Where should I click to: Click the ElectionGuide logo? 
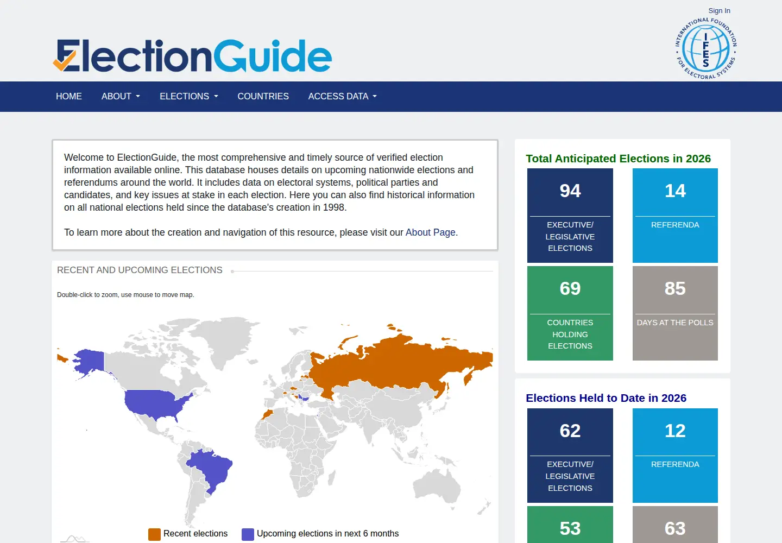tap(192, 56)
